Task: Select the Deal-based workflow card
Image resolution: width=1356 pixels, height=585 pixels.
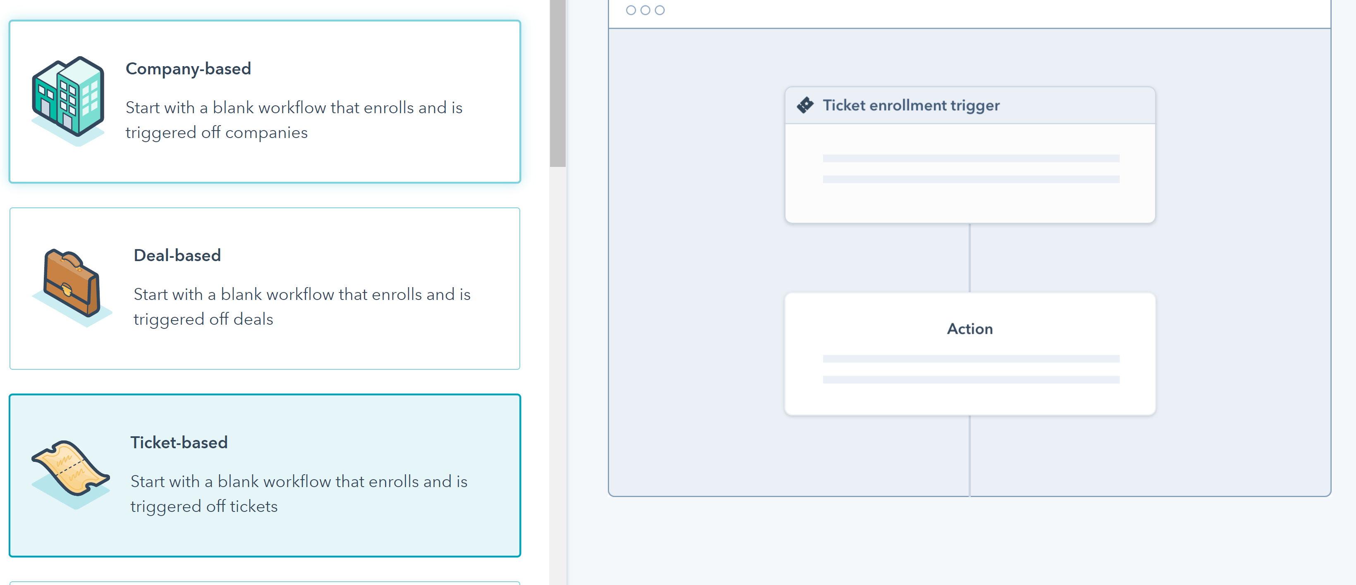Action: (265, 288)
